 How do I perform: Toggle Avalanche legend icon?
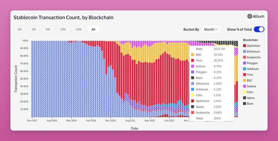tap(245, 57)
